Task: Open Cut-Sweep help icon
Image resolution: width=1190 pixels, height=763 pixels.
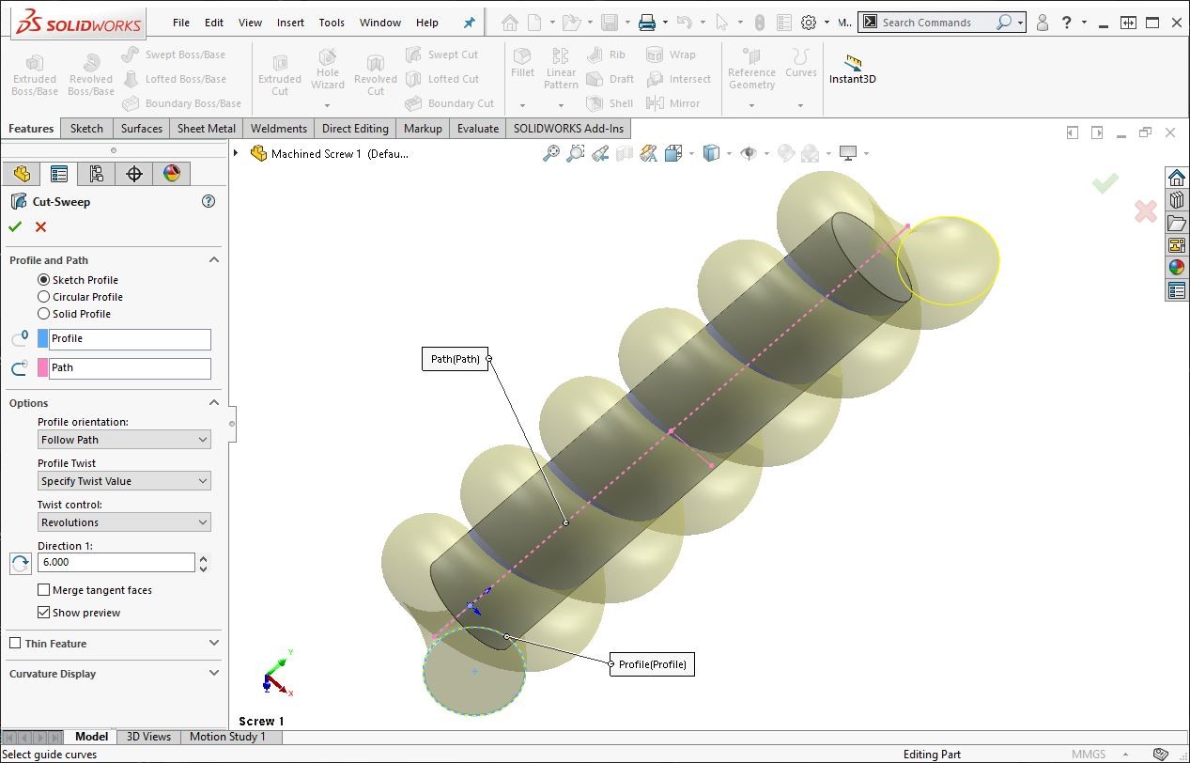Action: (x=209, y=201)
